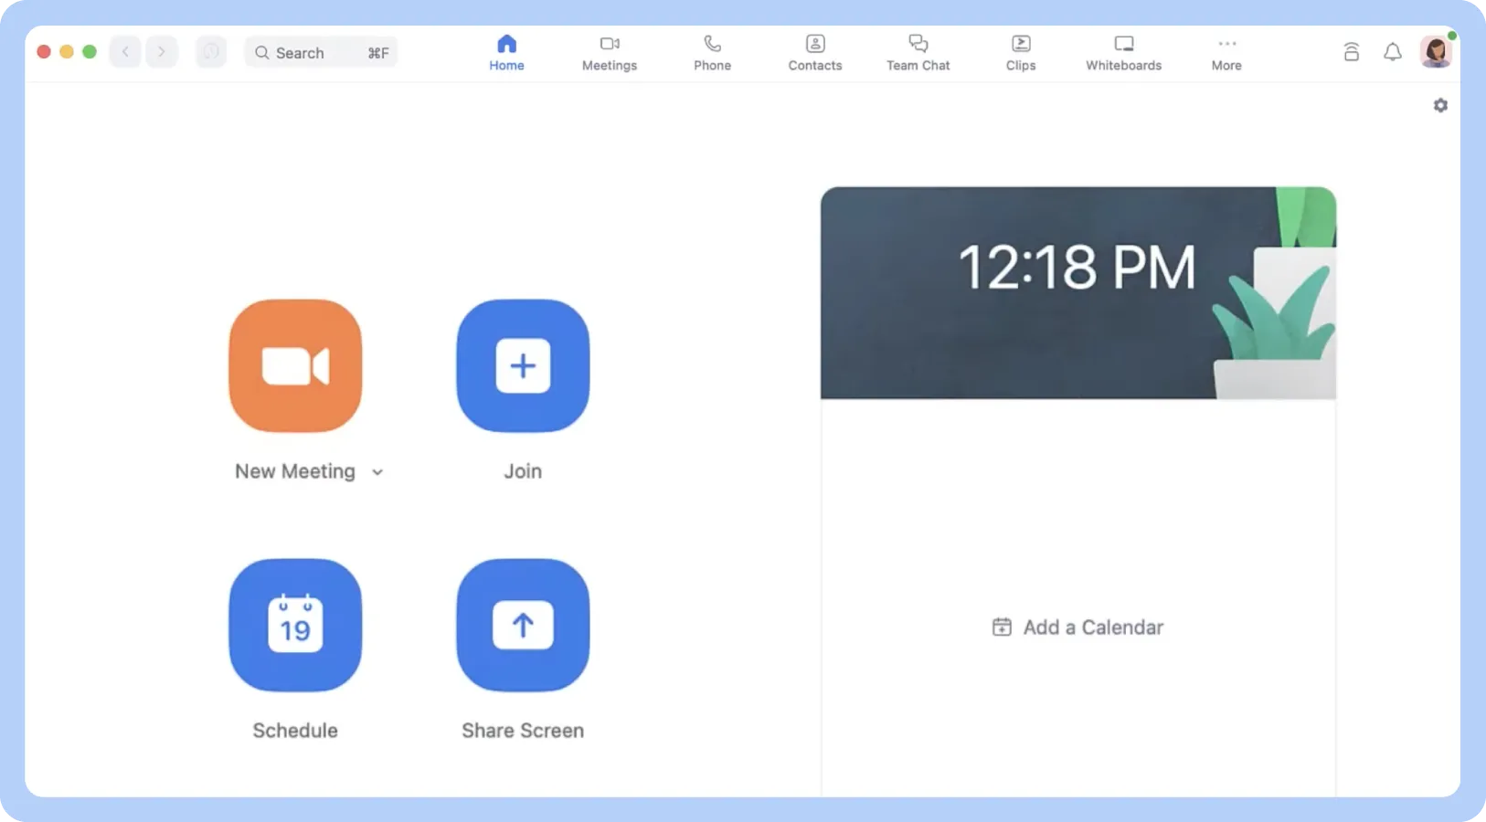The height and width of the screenshot is (822, 1486).
Task: Open the Whiteboards section
Action: 1122,52
